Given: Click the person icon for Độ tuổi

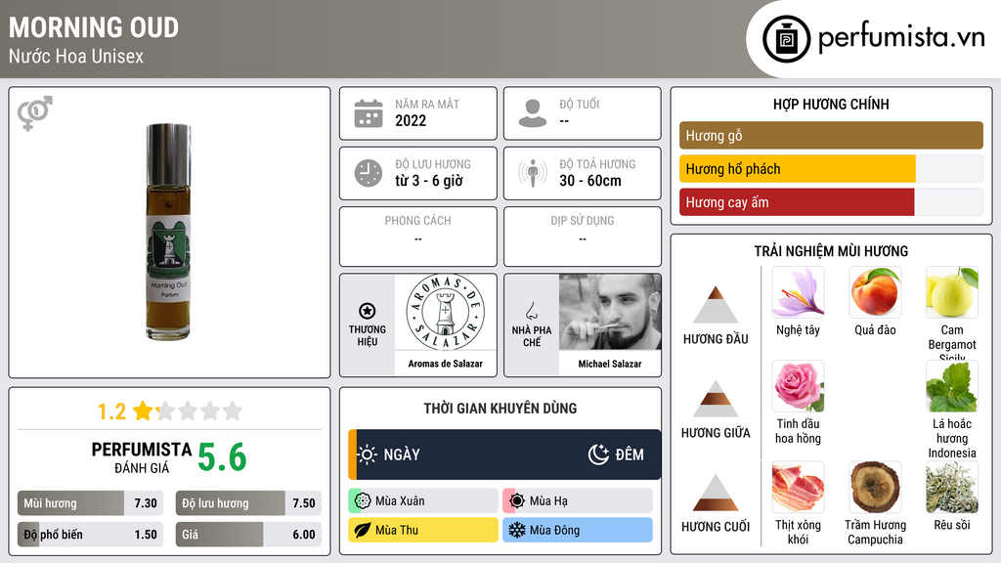Looking at the screenshot, I should pyautogui.click(x=533, y=113).
